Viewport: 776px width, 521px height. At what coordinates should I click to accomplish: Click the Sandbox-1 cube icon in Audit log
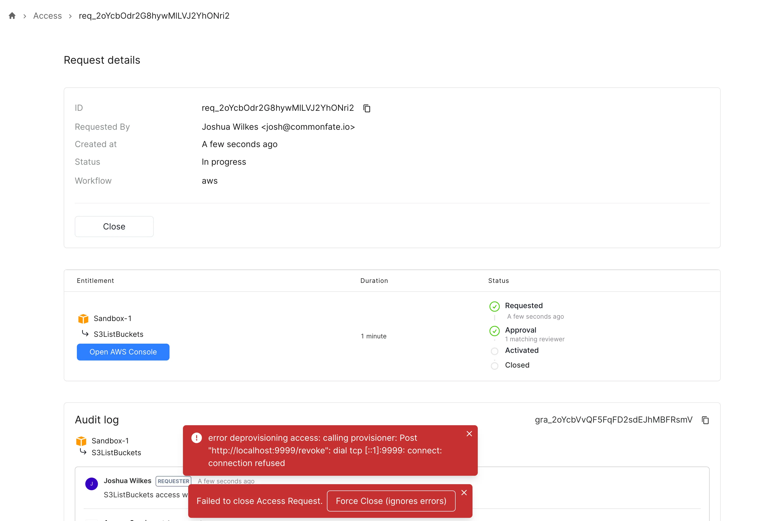(x=81, y=441)
